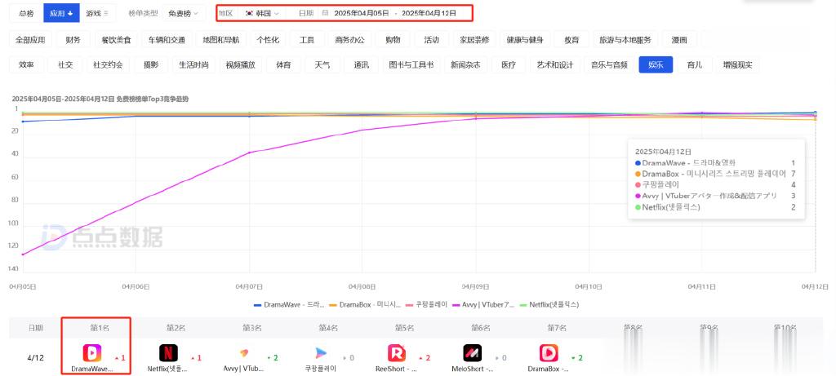The width and height of the screenshot is (836, 376).
Task: Choose the 购物 category
Action: [392, 40]
